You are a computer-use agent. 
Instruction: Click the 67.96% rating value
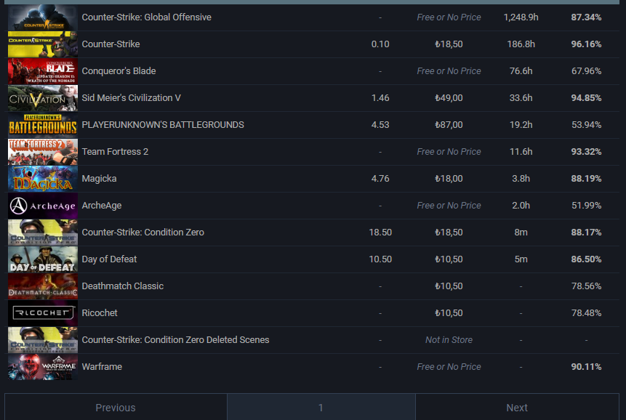[x=586, y=71]
